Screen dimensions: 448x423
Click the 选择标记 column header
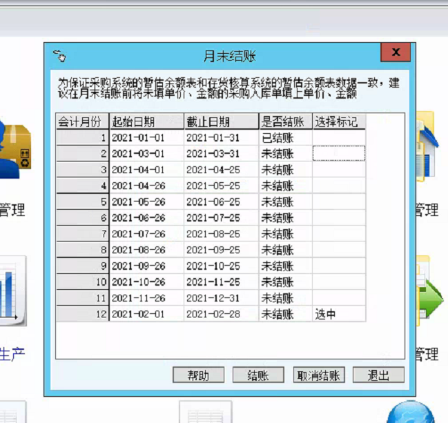point(339,121)
